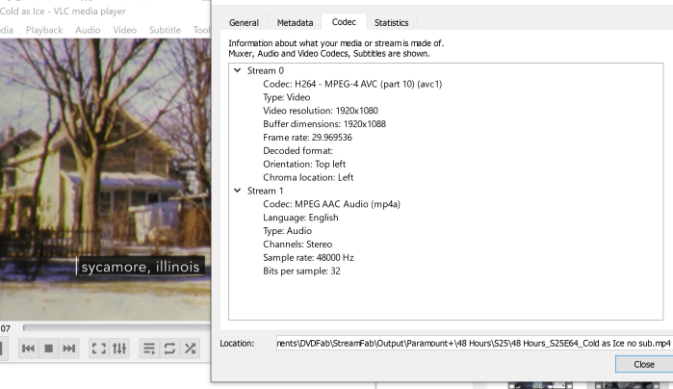Select the 'Type: Audio' row
The height and width of the screenshot is (389, 673).
(287, 231)
